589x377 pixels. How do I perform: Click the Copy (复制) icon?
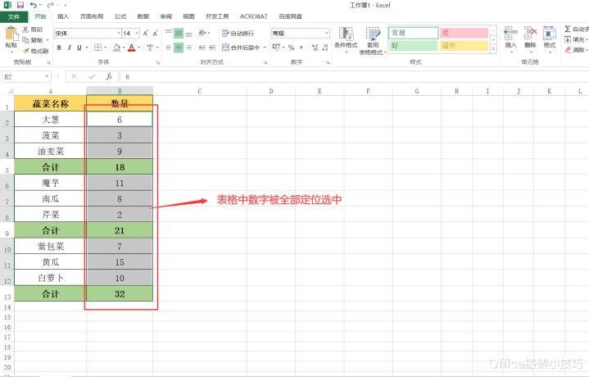point(25,40)
